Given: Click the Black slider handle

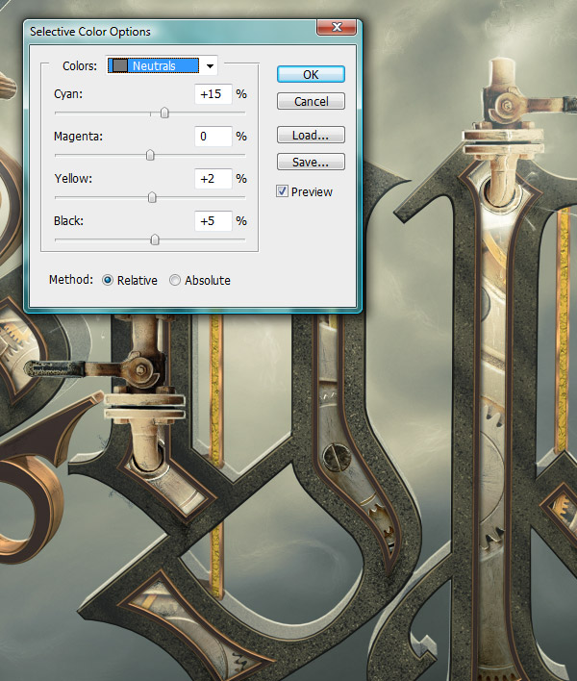Looking at the screenshot, I should pos(155,240).
